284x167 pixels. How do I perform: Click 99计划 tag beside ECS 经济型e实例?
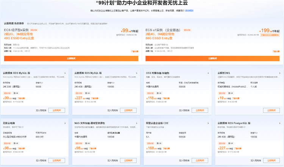[x=34, y=30]
